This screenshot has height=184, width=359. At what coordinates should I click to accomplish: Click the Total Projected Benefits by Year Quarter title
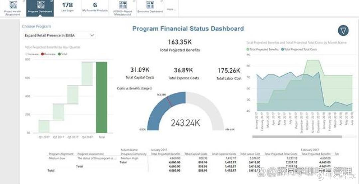click(x=53, y=47)
